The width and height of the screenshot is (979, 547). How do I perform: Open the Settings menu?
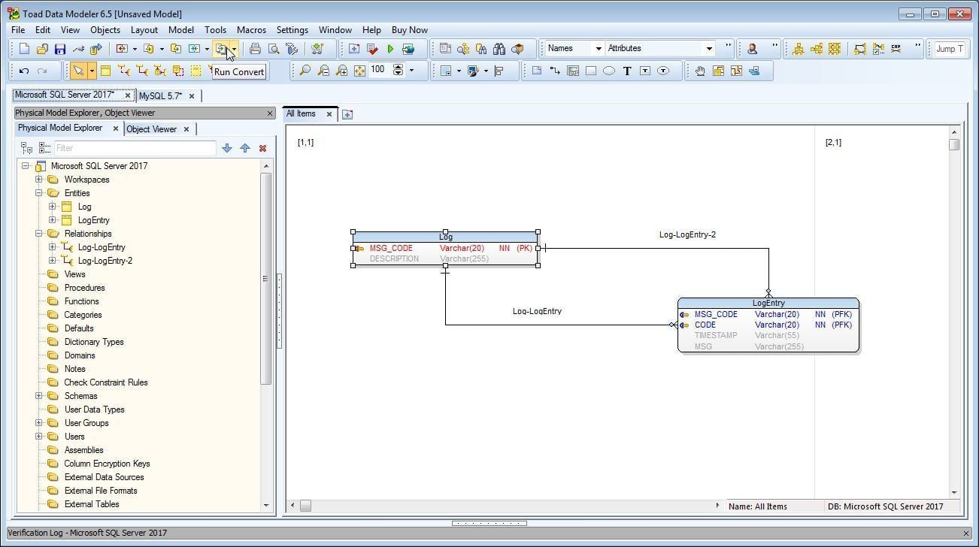pyautogui.click(x=292, y=30)
